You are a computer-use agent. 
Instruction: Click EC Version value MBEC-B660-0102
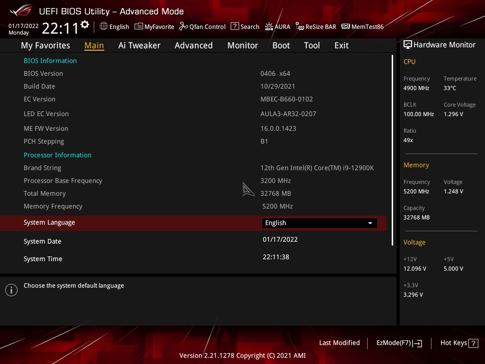pyautogui.click(x=287, y=99)
